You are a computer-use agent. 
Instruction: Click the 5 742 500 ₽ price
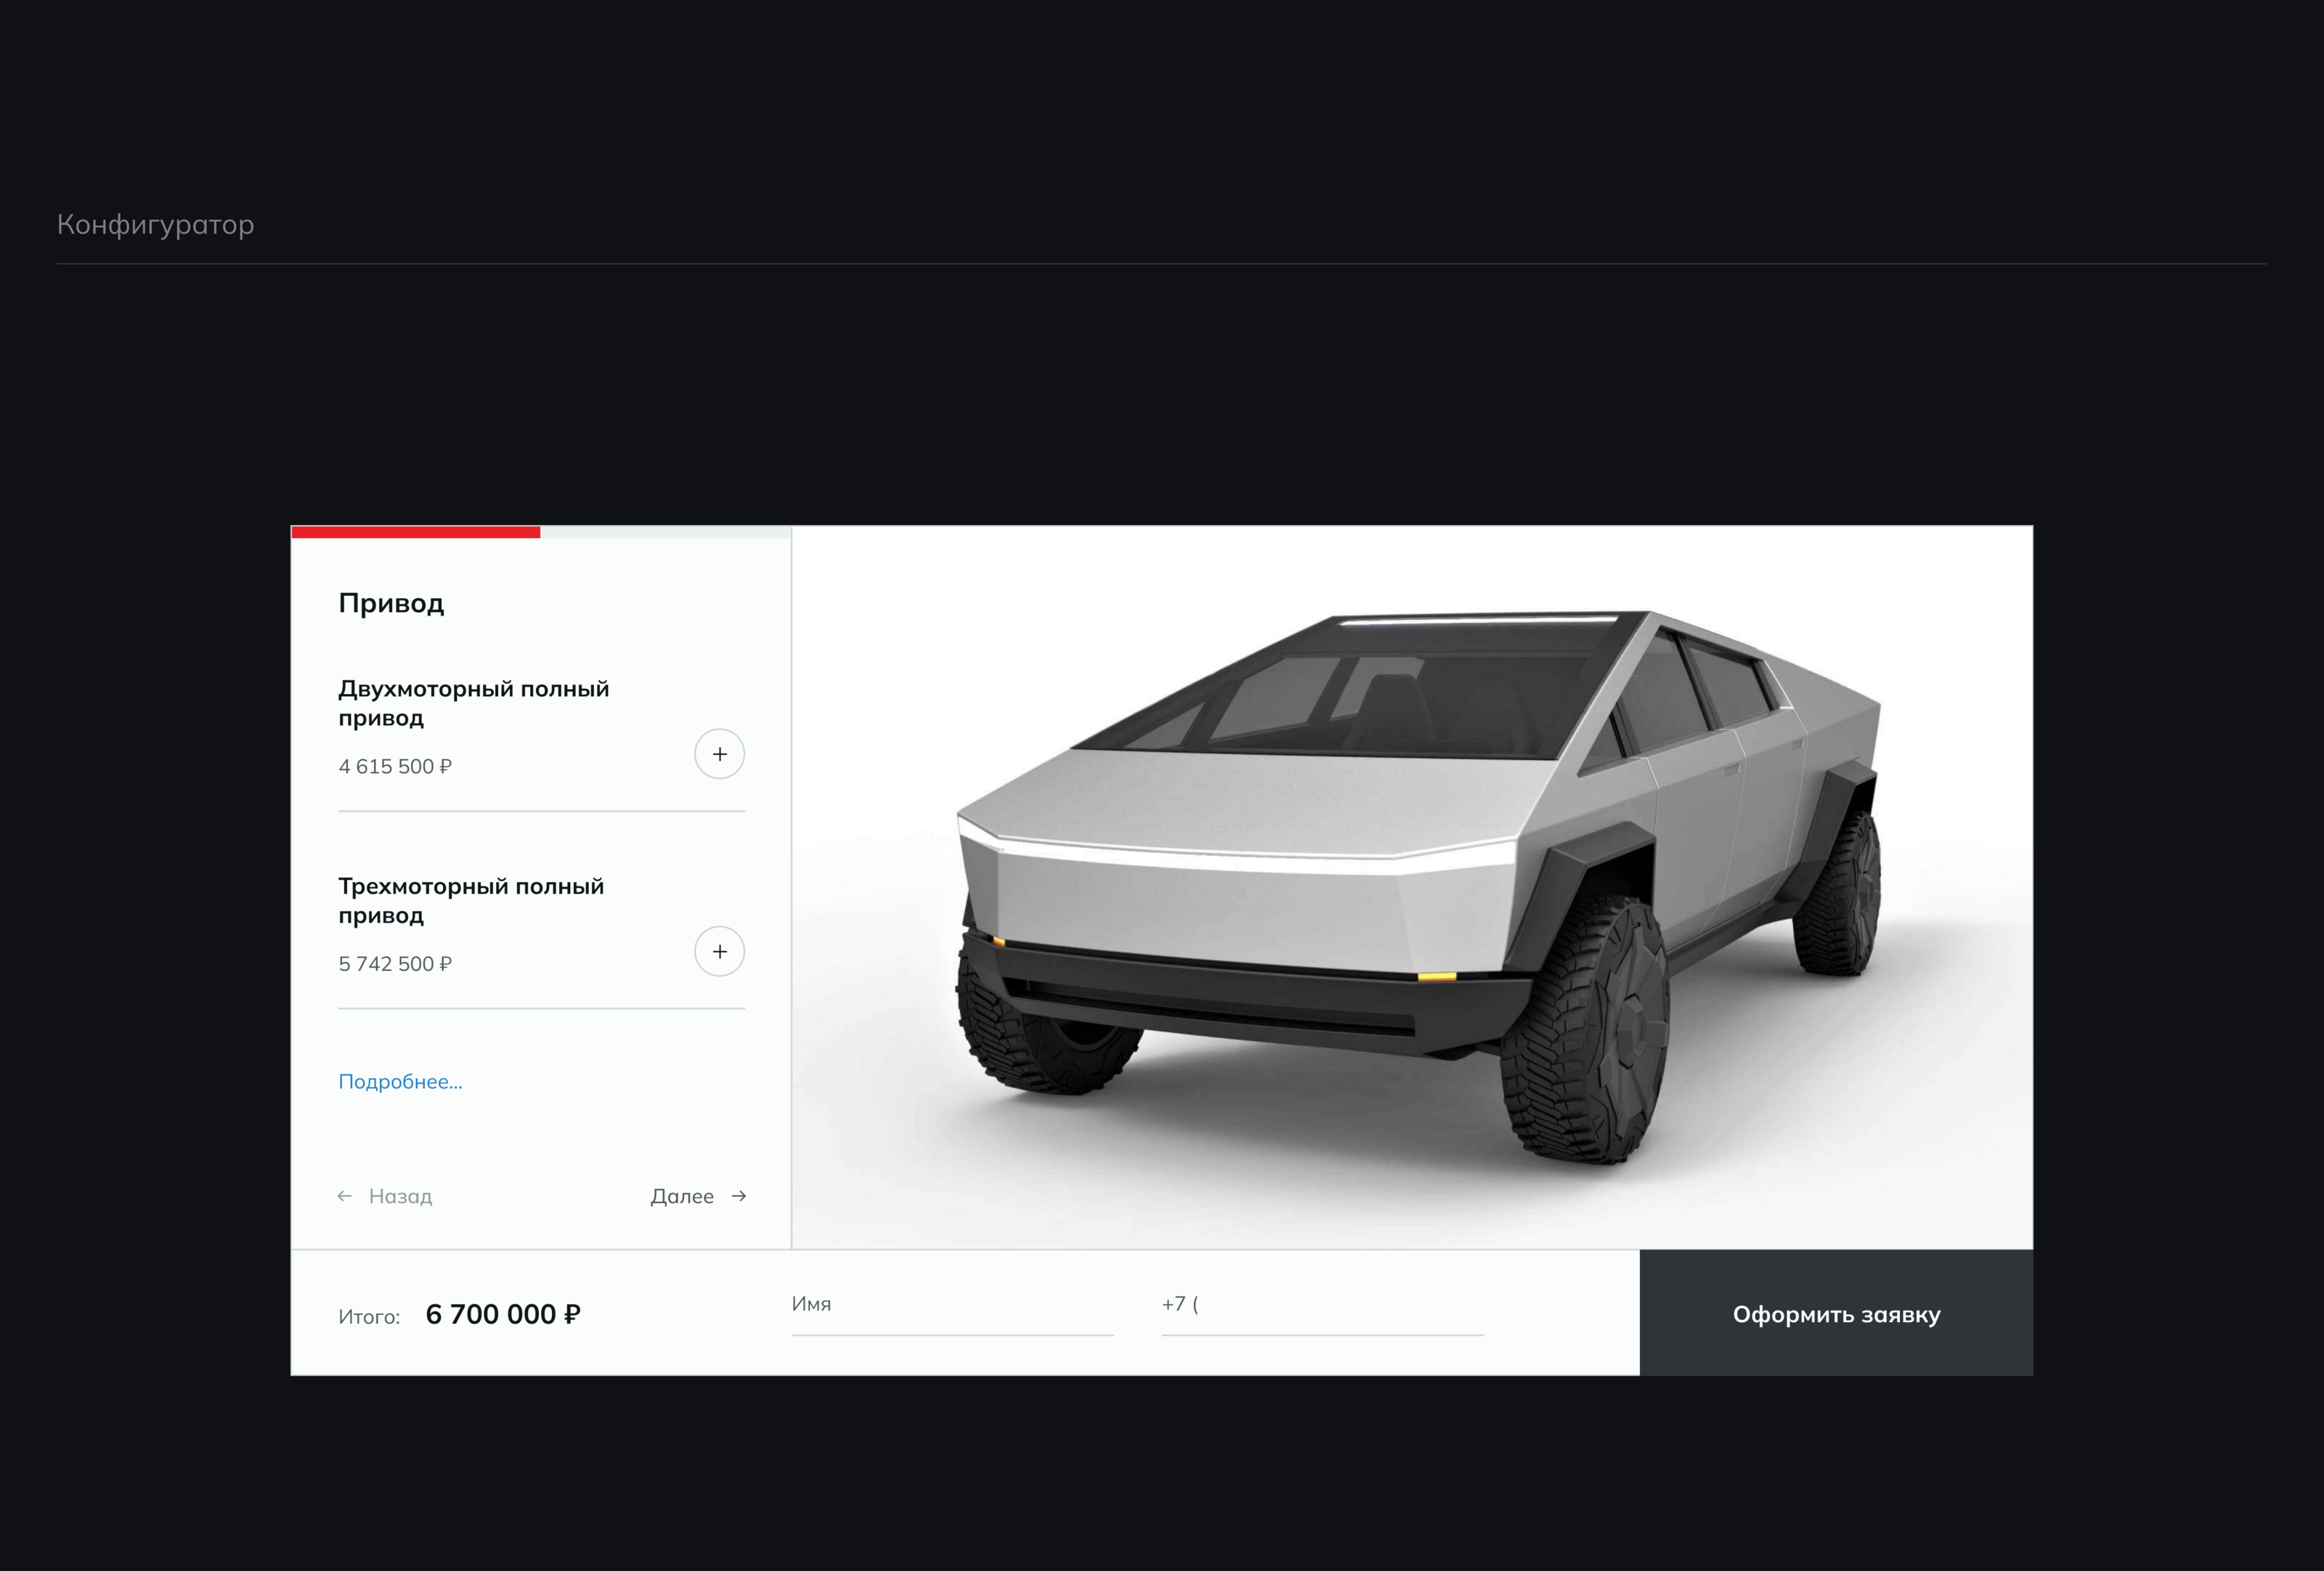click(395, 963)
